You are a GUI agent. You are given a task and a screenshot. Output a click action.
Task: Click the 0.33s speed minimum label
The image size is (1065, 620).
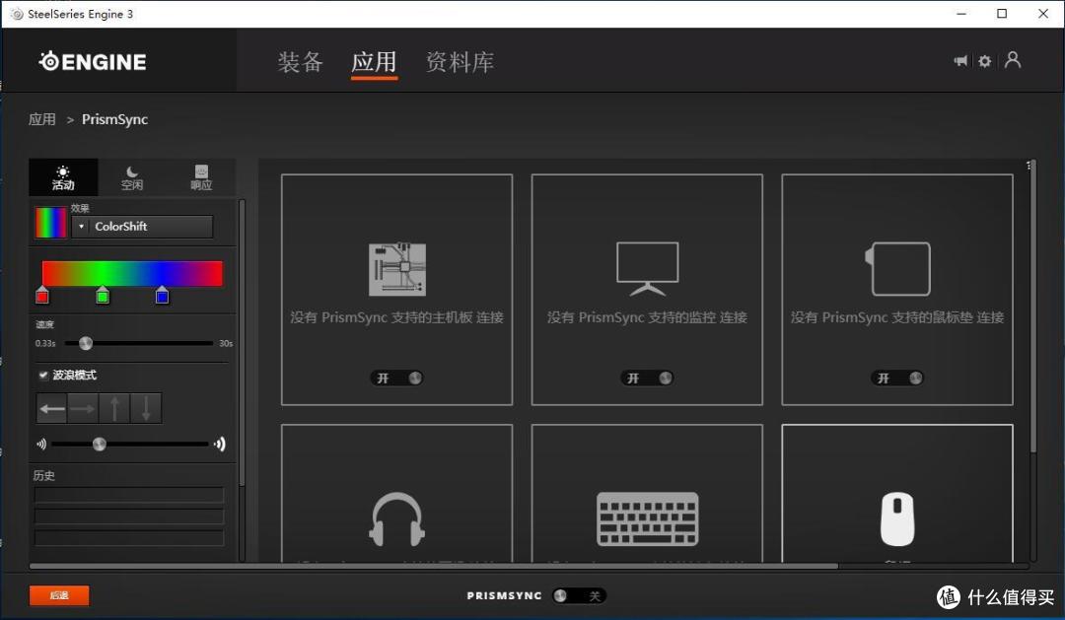[45, 344]
